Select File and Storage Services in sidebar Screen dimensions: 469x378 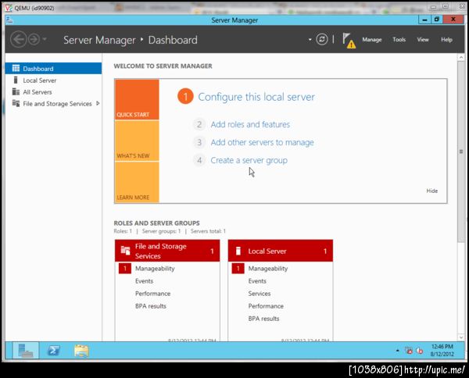(53, 104)
